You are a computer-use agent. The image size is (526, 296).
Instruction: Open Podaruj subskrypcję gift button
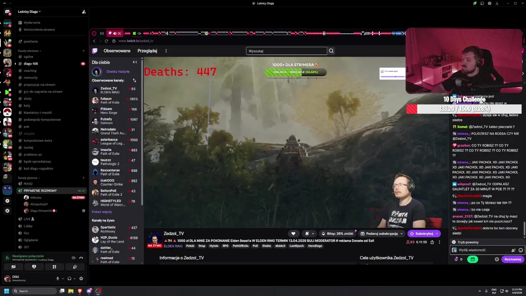coord(382,234)
